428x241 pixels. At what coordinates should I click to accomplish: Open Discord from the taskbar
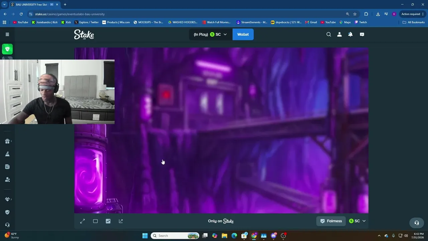274,236
